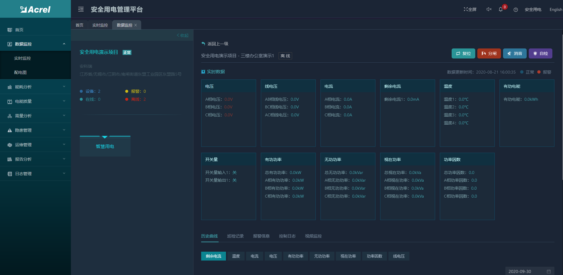Close the 数据监控 tab

tap(136, 25)
